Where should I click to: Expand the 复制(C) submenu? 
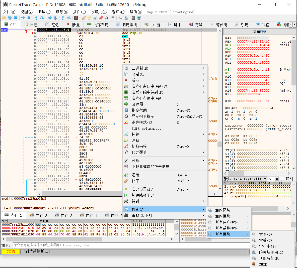pos(165,74)
